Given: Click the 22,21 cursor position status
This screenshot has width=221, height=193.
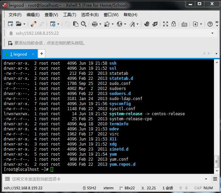Looking at the screenshot, I should pos(149,188).
